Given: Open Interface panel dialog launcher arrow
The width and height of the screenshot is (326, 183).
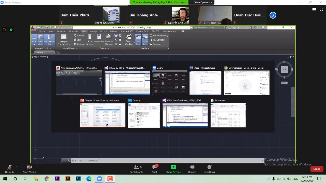Looking at the screenshot, I should pos(168,48).
